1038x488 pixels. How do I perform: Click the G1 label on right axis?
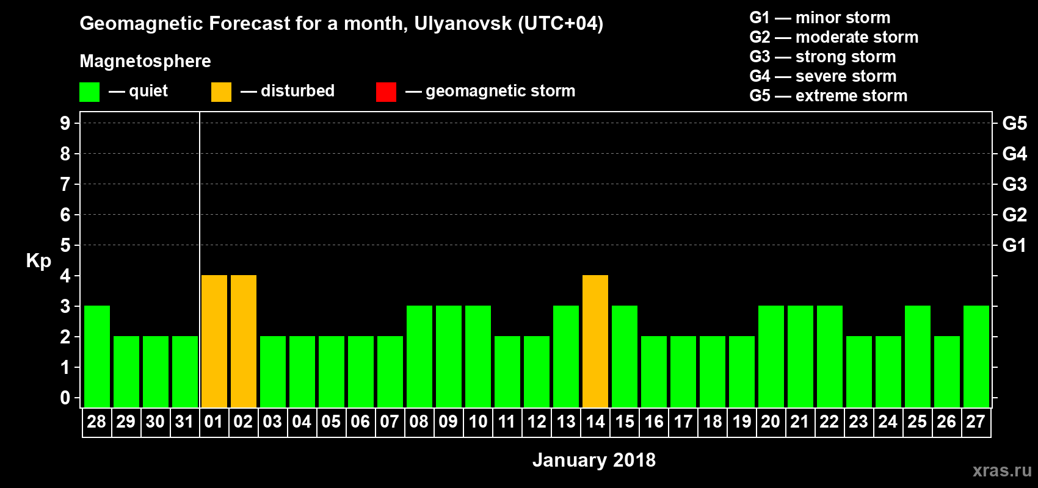point(1015,245)
